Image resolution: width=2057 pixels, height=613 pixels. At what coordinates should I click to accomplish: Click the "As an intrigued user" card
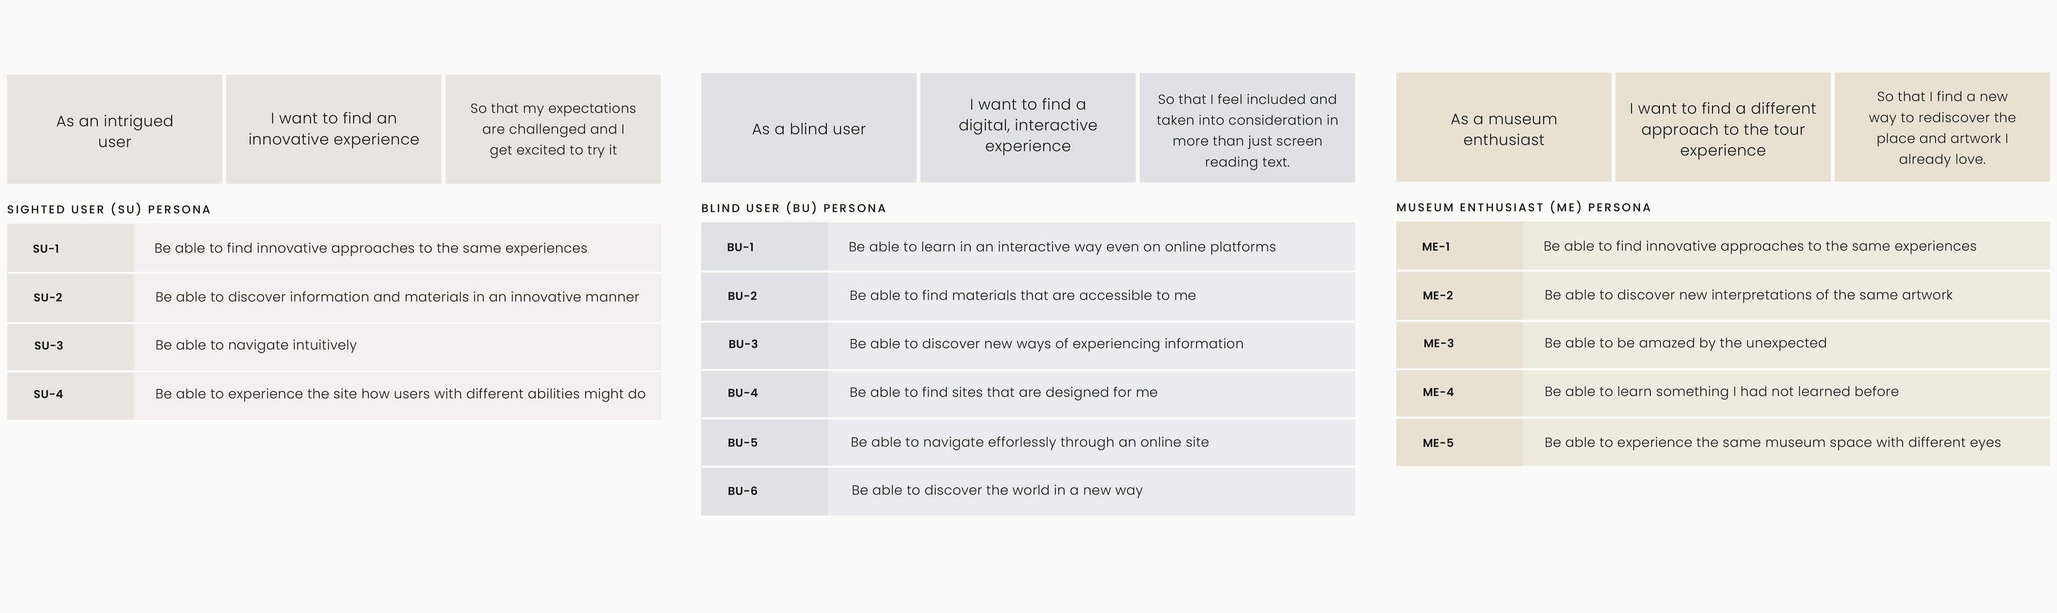click(114, 130)
